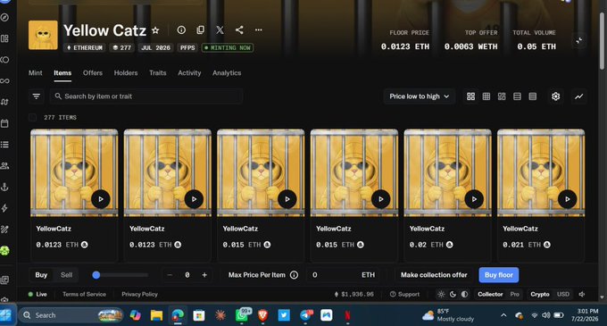Switch to Pro mode
The height and width of the screenshot is (326, 607).
(514, 294)
